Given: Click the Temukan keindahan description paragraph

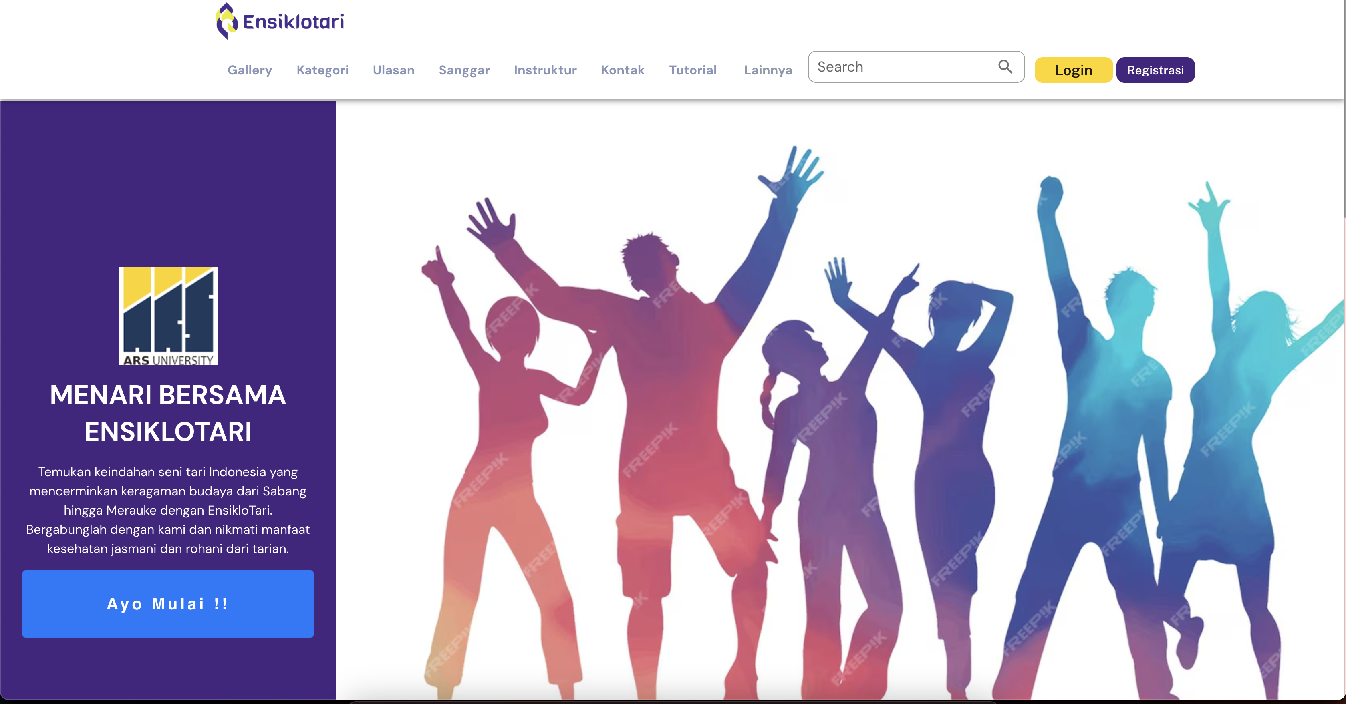Looking at the screenshot, I should click(168, 510).
